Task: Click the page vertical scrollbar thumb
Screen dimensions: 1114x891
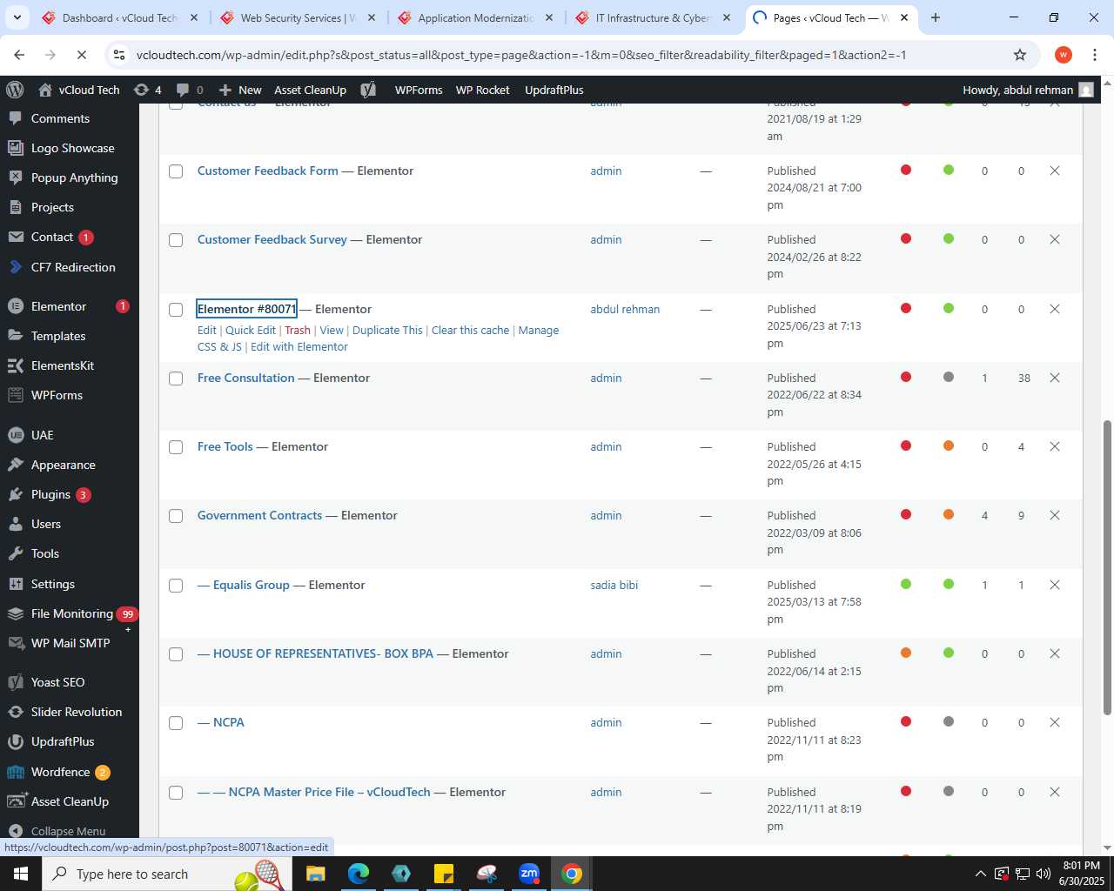Action: coord(1107,567)
